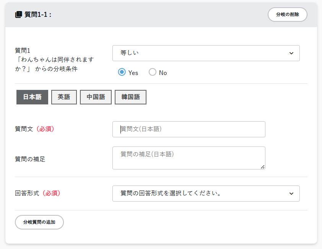Click the 分岐質問の追加 button

click(39, 222)
